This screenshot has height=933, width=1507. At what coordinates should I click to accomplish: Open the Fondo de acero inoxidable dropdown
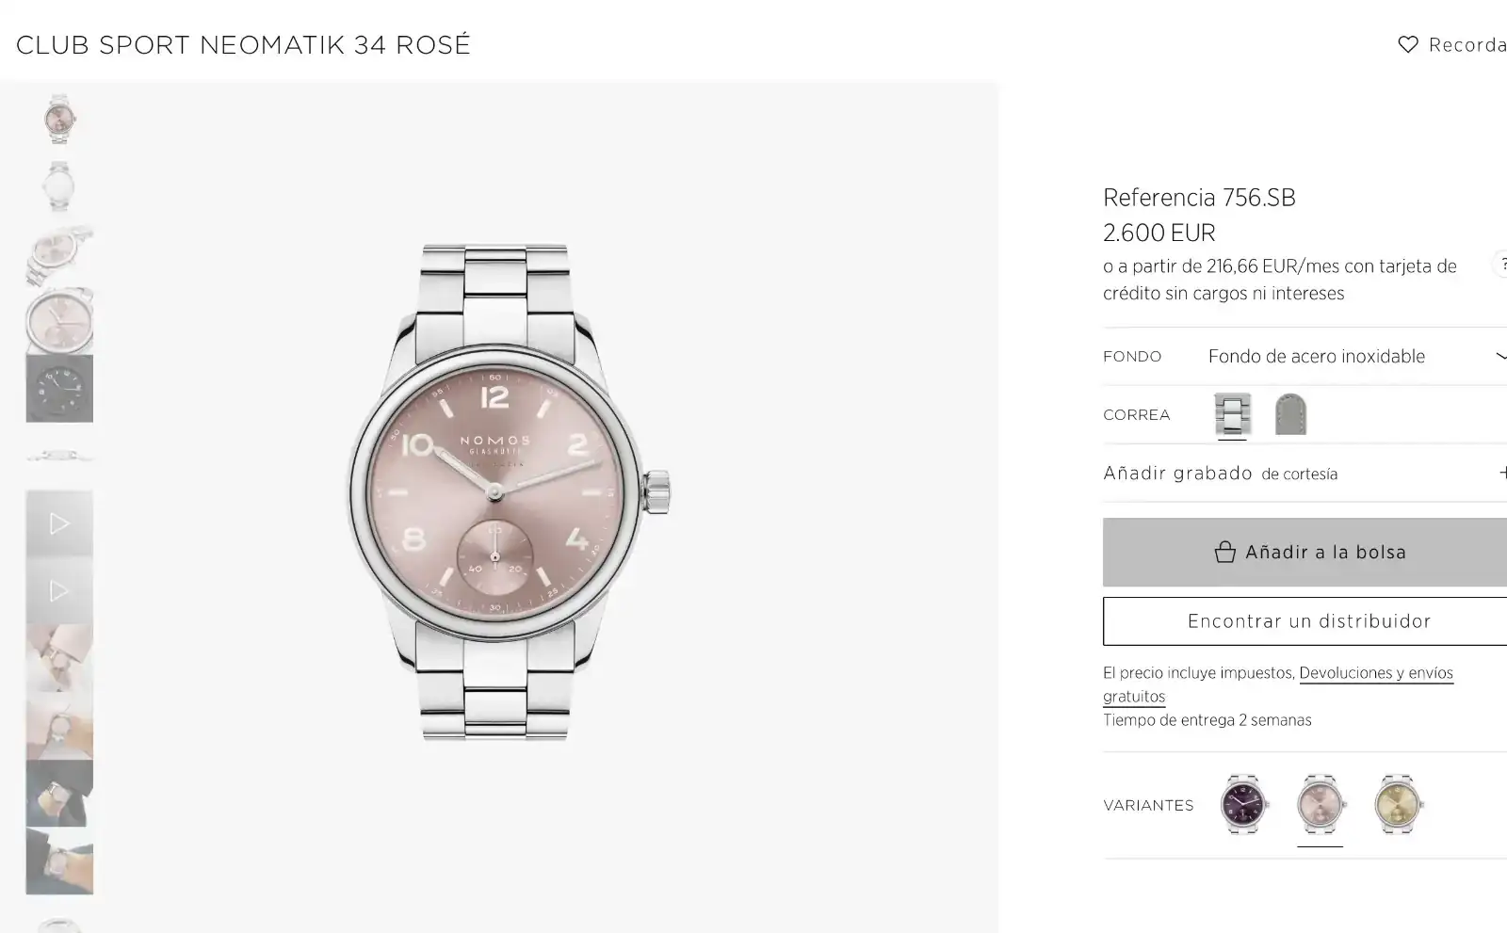coord(1356,356)
